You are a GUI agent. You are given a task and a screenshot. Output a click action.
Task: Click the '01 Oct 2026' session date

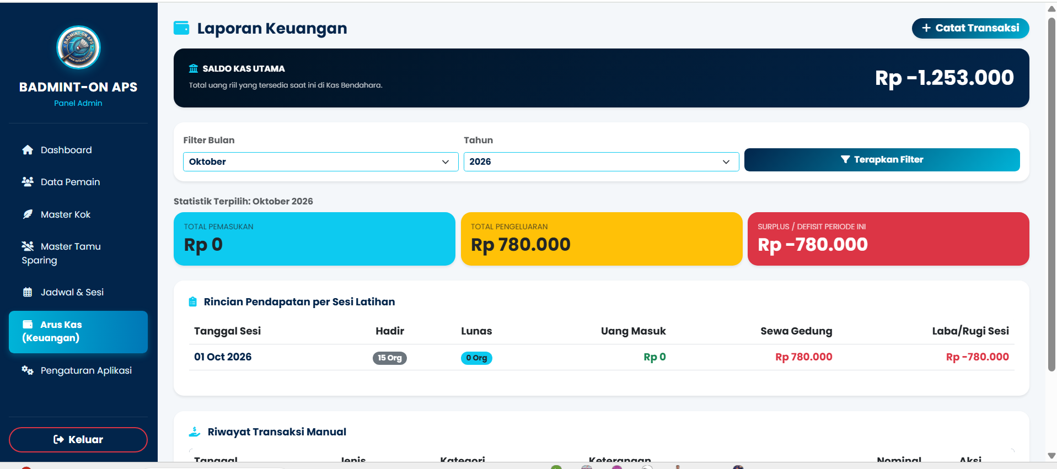(223, 357)
